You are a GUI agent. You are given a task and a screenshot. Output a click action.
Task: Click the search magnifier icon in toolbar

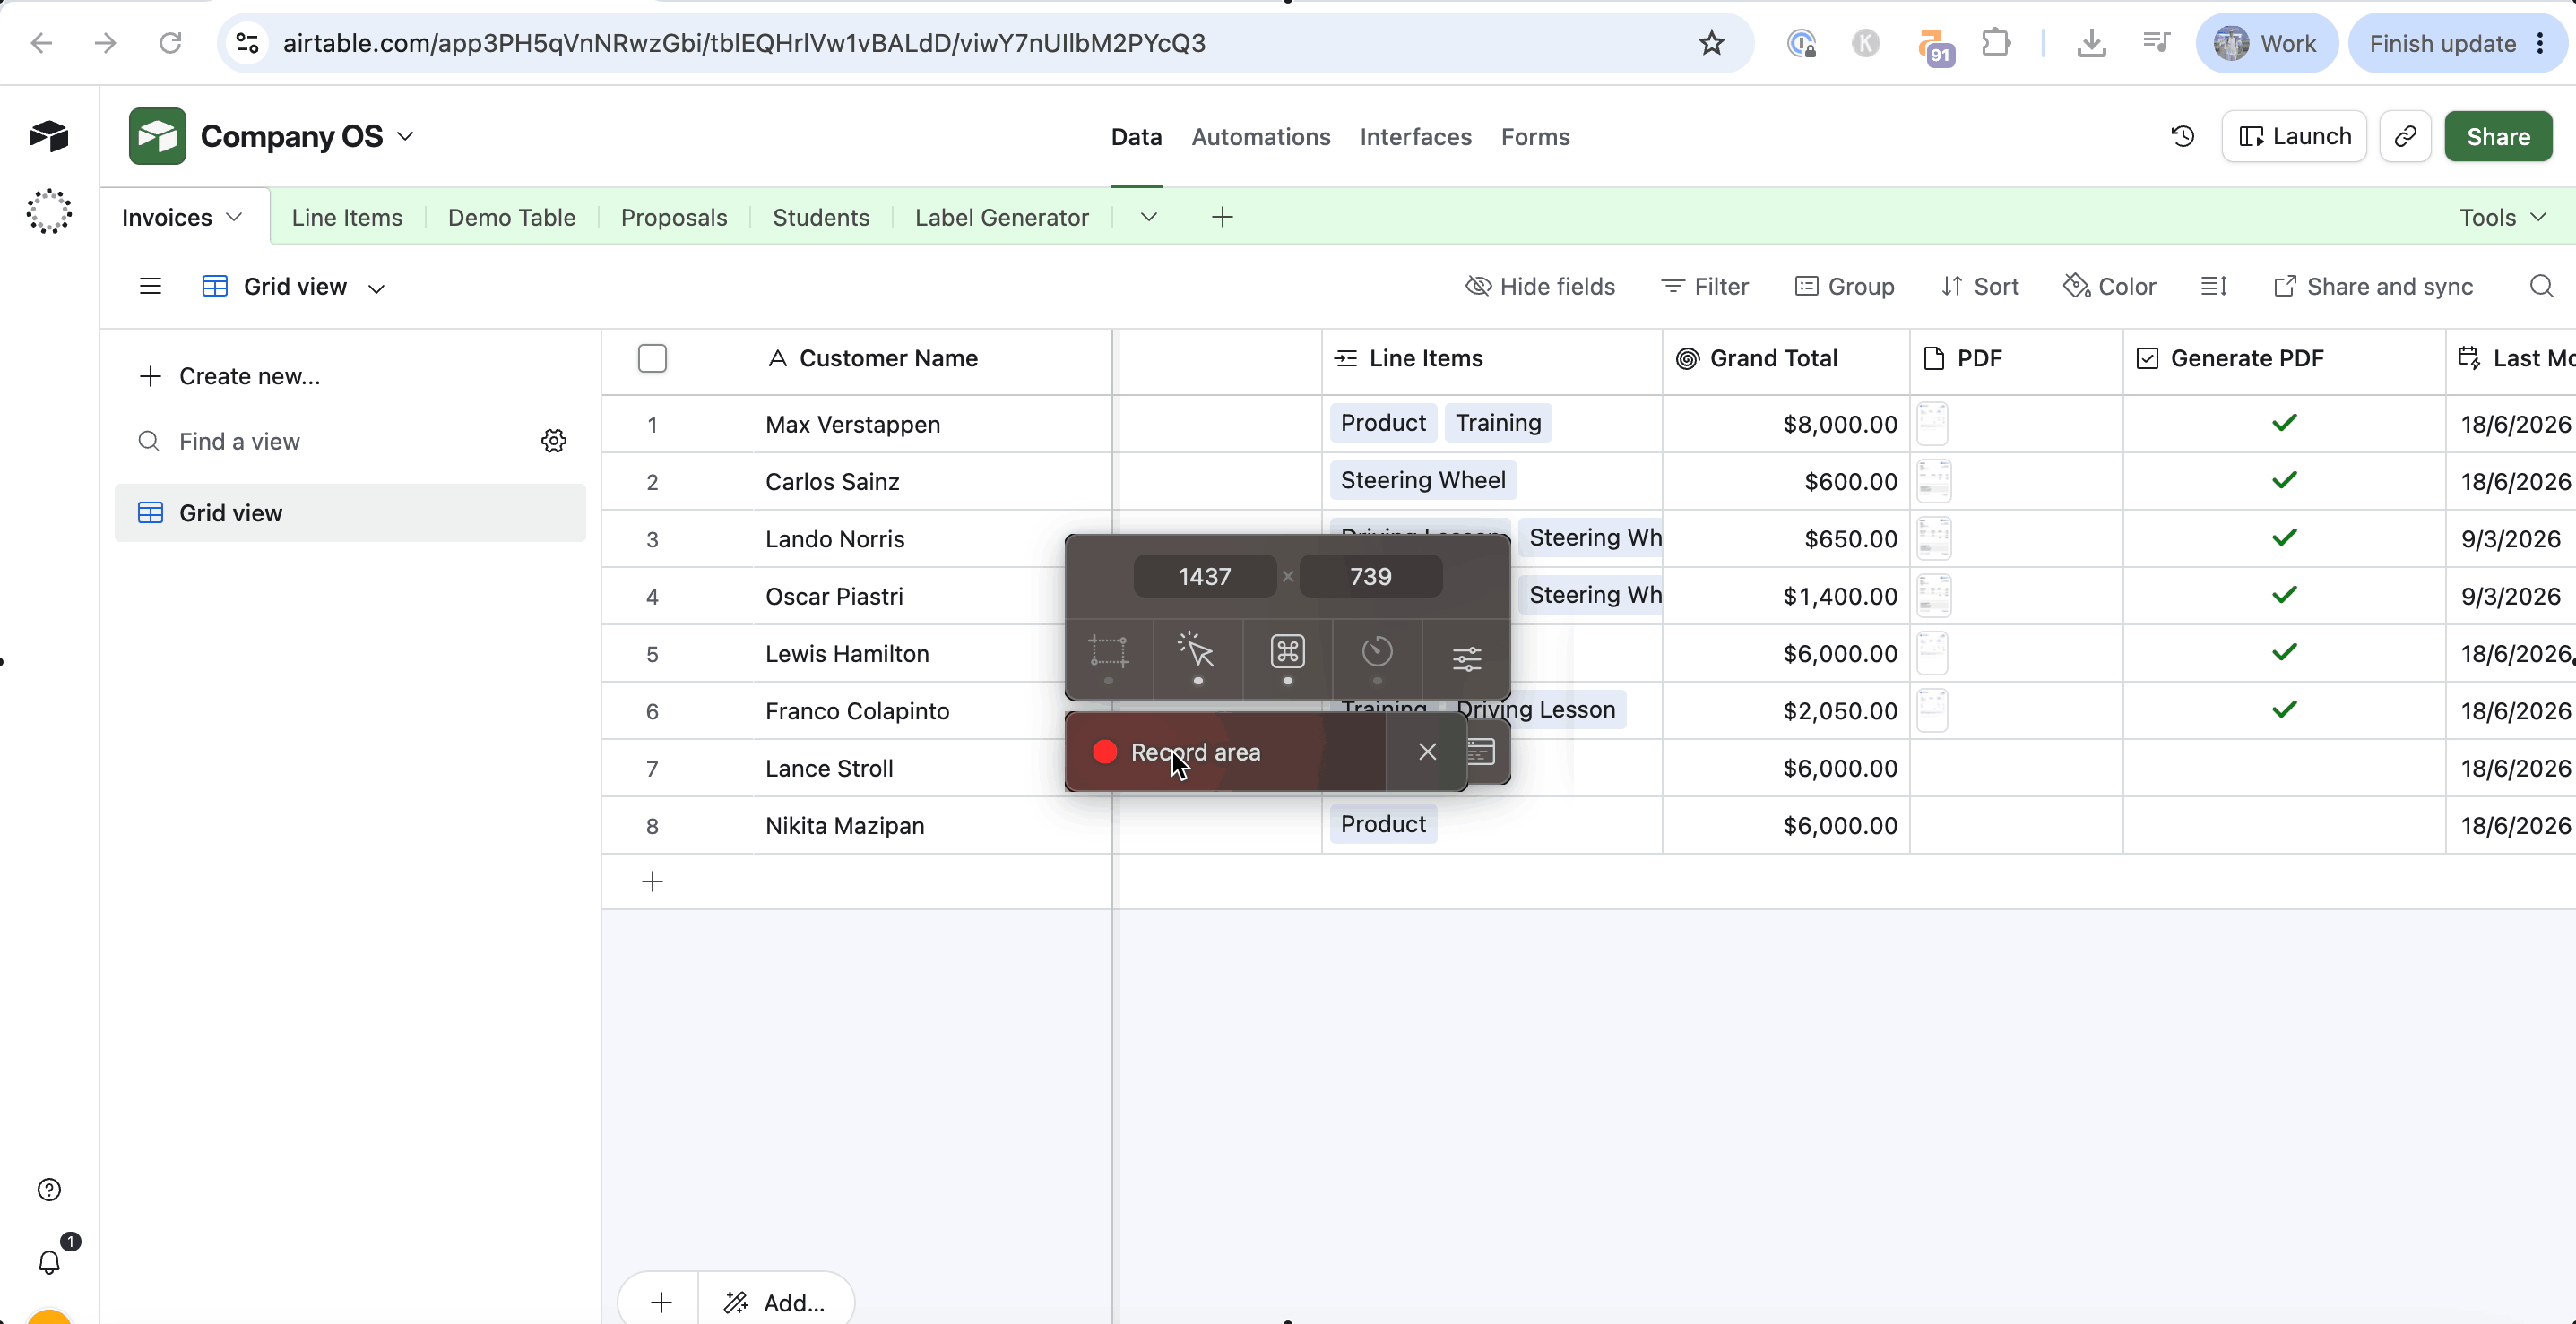(2541, 287)
